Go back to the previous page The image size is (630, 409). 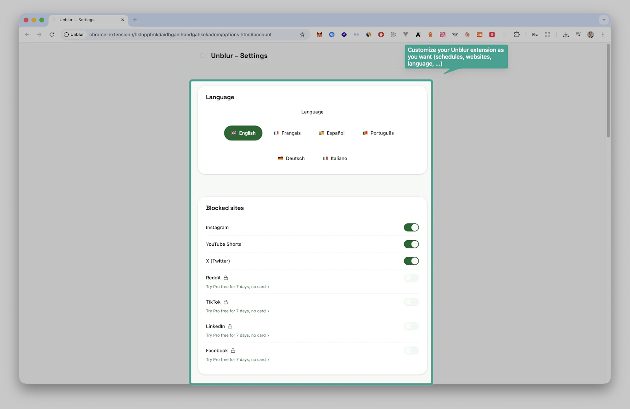click(x=27, y=35)
